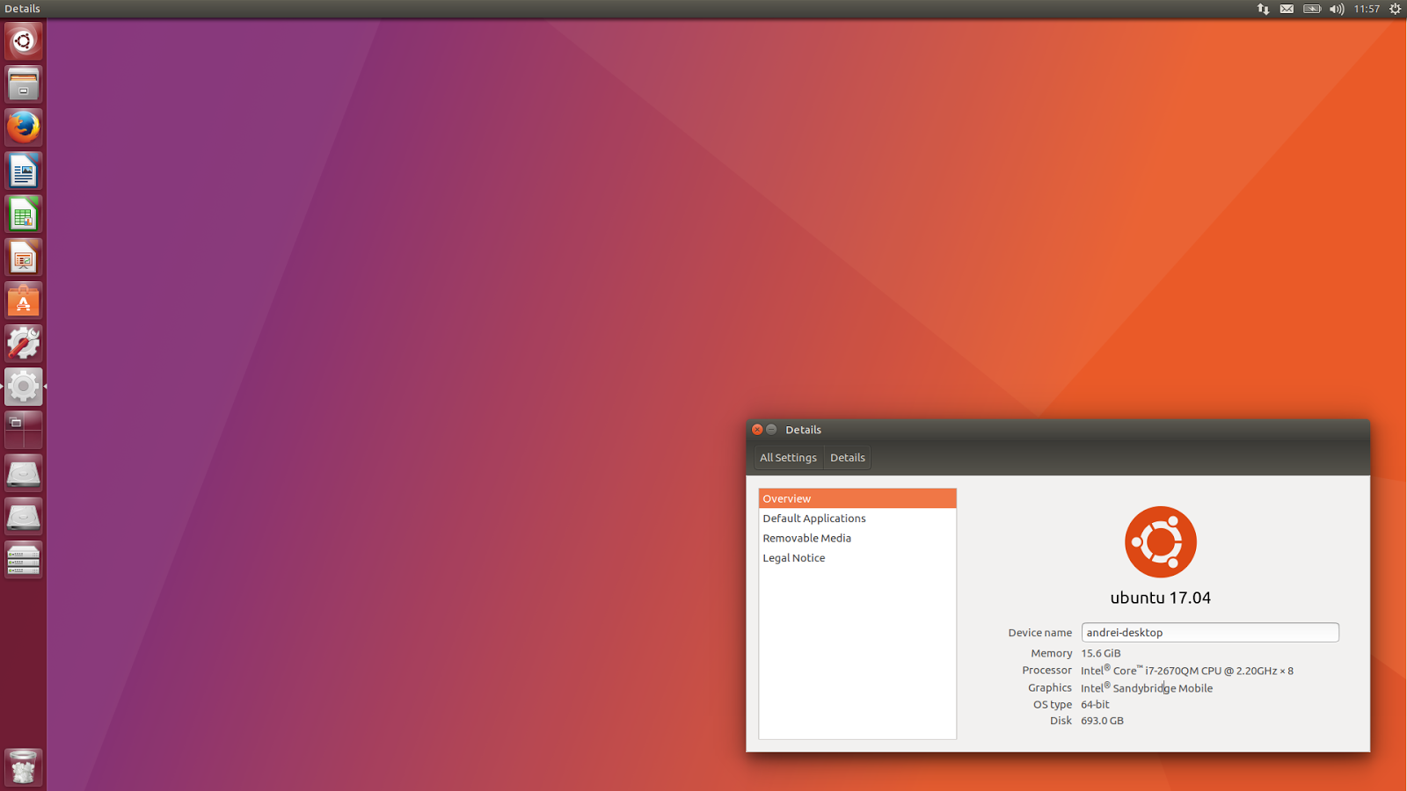This screenshot has height=791, width=1407.
Task: Edit the Device name field
Action: 1210,633
